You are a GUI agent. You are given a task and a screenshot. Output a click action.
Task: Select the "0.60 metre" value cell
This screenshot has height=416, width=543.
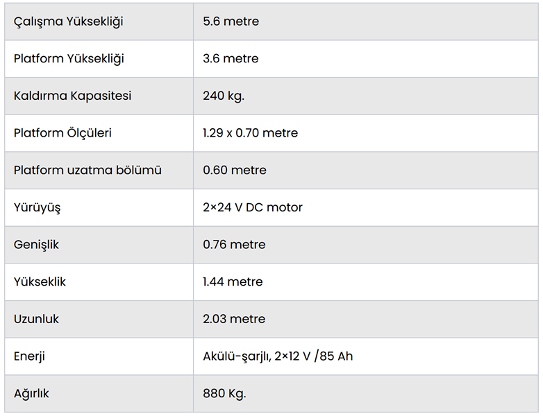pyautogui.click(x=234, y=170)
